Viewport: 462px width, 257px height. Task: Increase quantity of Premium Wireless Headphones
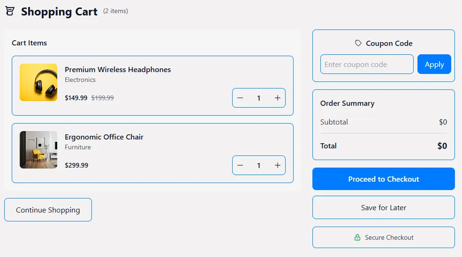pyautogui.click(x=278, y=98)
